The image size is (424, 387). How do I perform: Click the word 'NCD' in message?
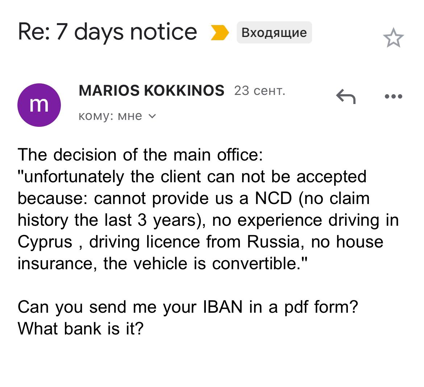coord(273,198)
